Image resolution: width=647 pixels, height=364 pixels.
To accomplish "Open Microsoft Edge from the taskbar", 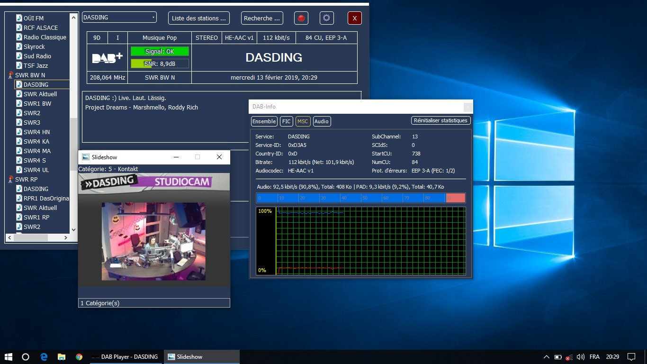I will coord(44,357).
